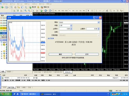Select the horizontal line drawing tool
Screen dimensions: 129x96
click(100, 11)
